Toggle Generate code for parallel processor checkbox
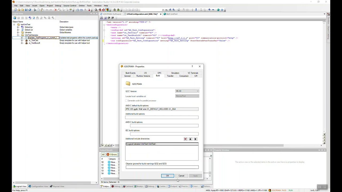Image resolution: width=342 pixels, height=192 pixels. (126, 101)
